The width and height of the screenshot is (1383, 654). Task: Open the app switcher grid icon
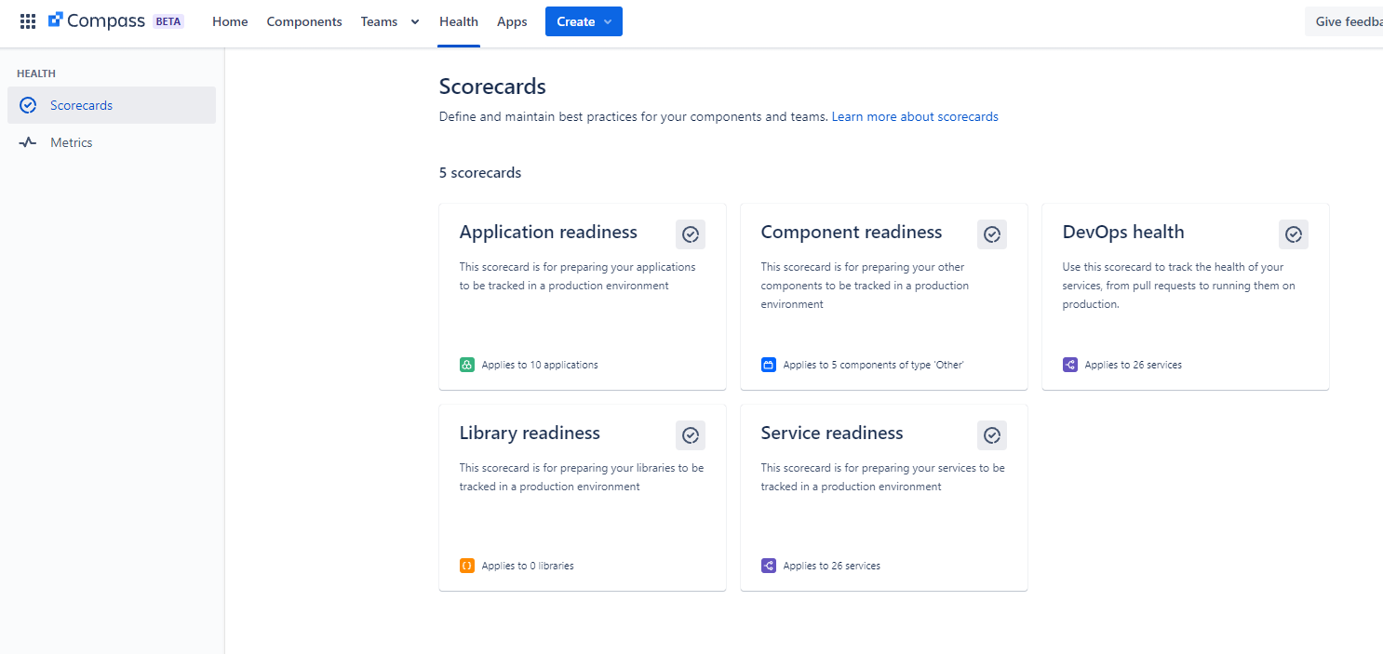pyautogui.click(x=28, y=21)
